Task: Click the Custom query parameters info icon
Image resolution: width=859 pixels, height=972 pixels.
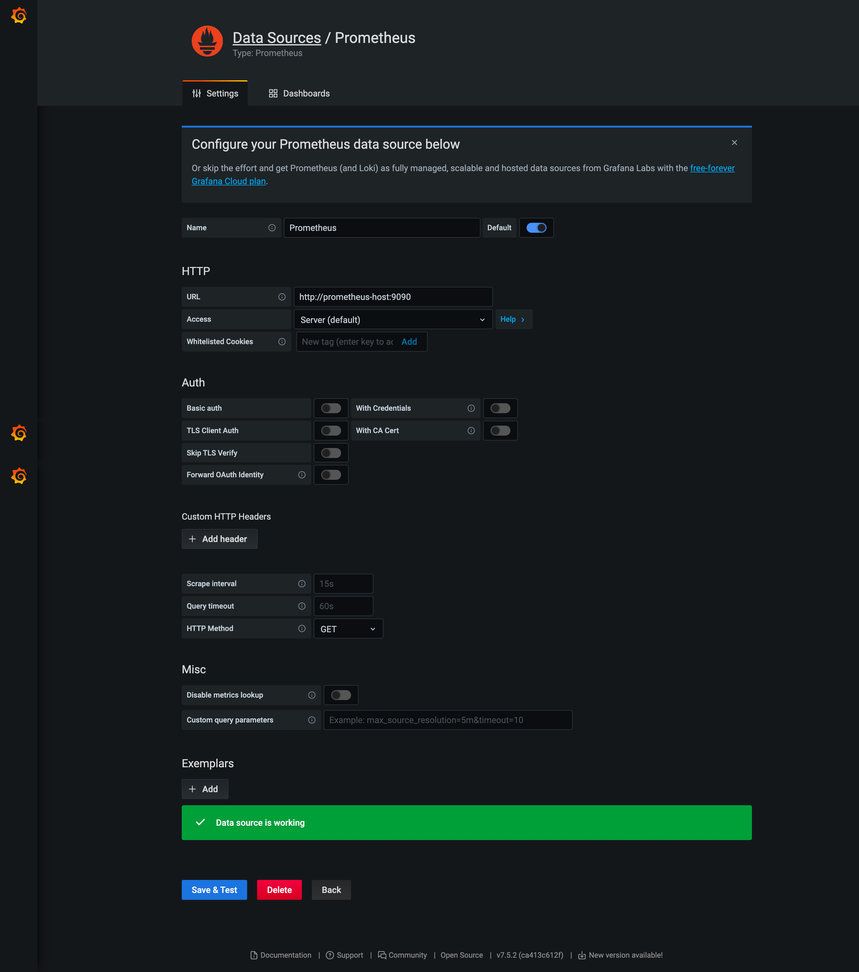Action: pyautogui.click(x=312, y=720)
